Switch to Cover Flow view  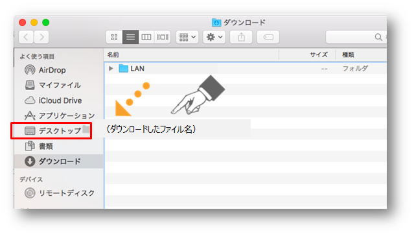click(x=163, y=37)
